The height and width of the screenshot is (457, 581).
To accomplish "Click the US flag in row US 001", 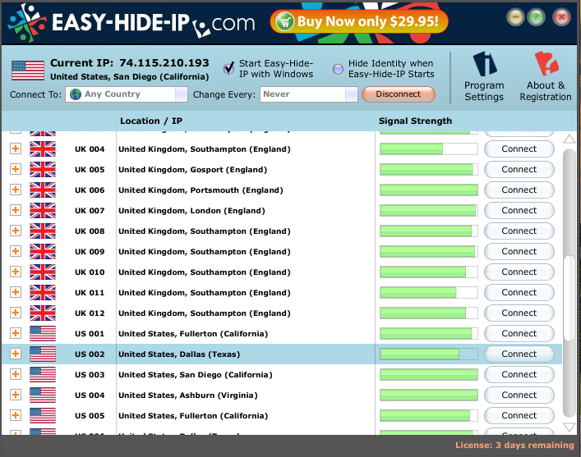I will [43, 333].
